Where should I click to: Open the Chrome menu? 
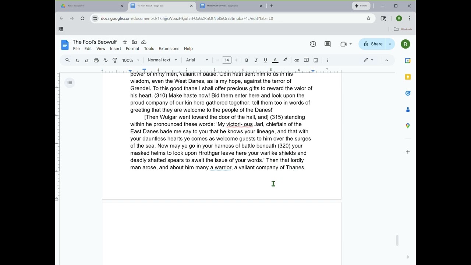(409, 18)
